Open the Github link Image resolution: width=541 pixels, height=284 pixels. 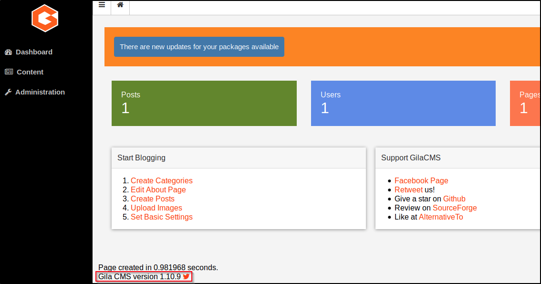[x=454, y=199]
